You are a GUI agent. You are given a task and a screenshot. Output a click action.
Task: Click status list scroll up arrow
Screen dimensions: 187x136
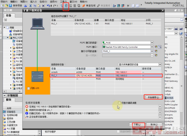[x=160, y=107]
